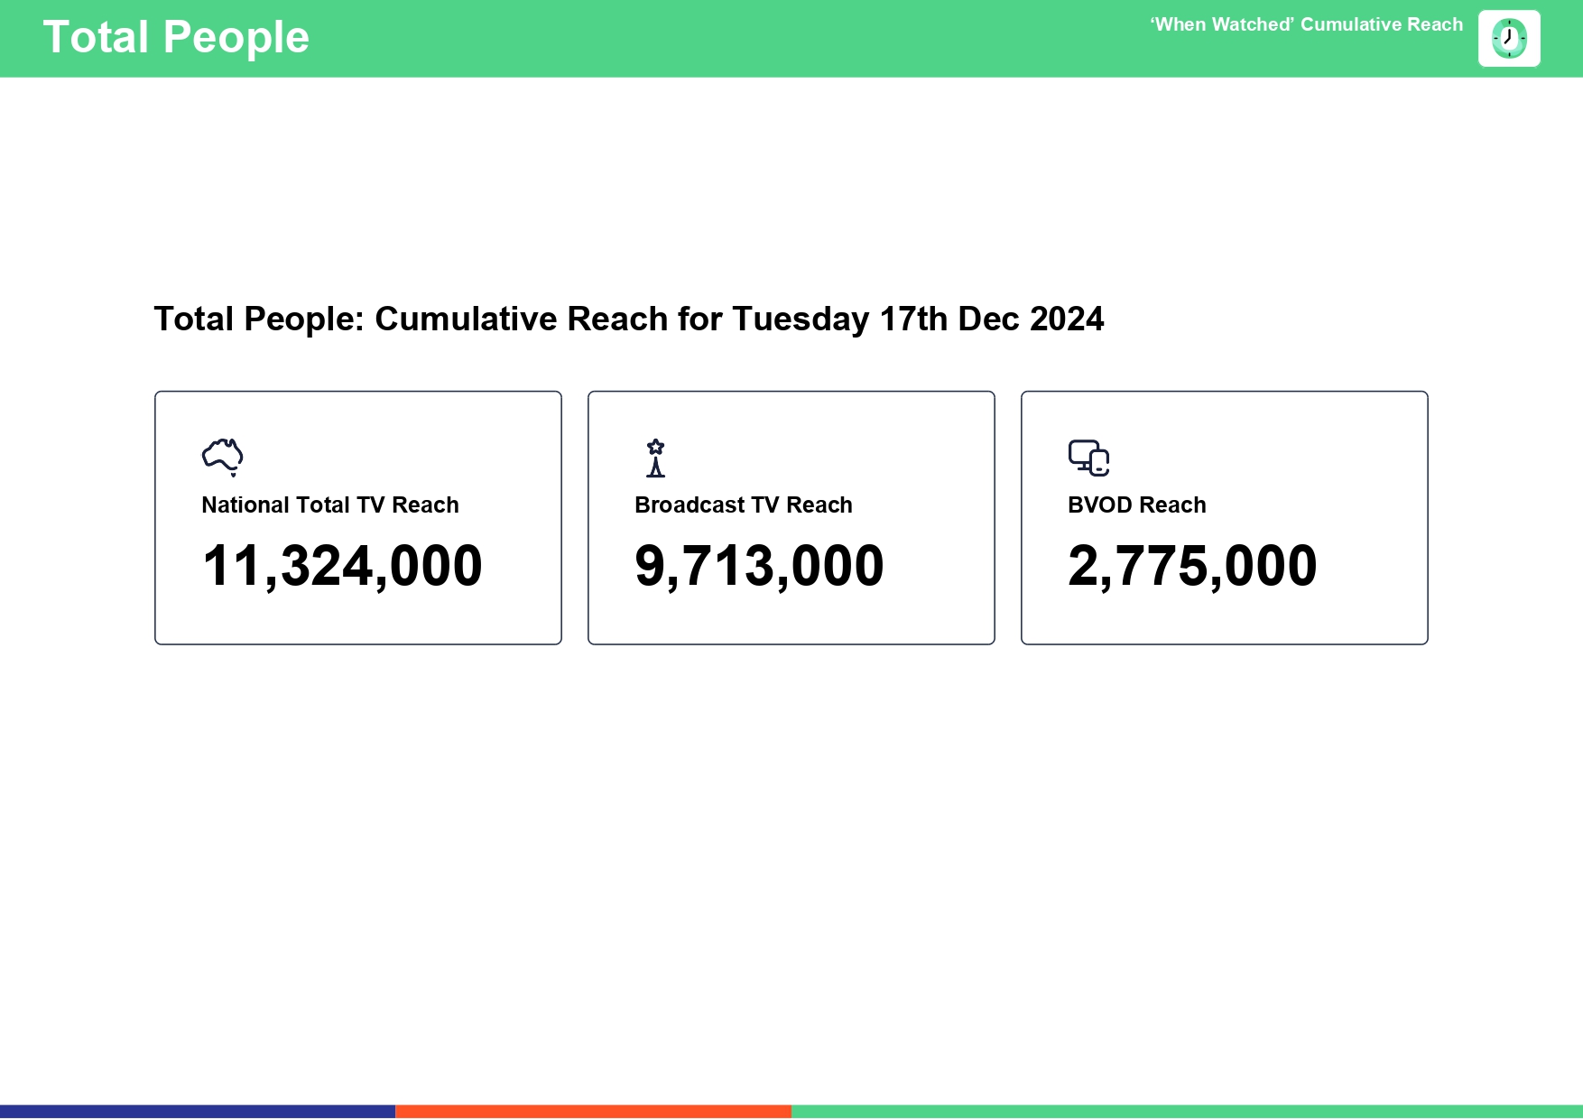Click the clock icon in the header

point(1509,39)
